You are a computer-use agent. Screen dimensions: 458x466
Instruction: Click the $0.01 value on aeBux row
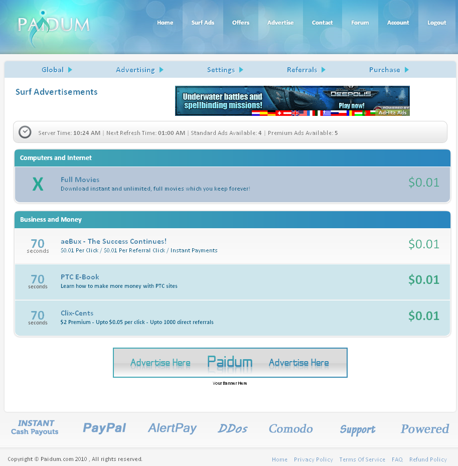point(424,244)
